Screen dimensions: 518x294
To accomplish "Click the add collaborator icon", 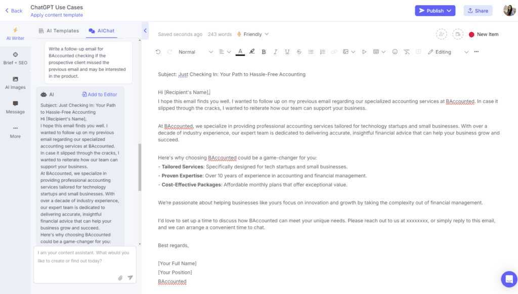I will click(441, 34).
